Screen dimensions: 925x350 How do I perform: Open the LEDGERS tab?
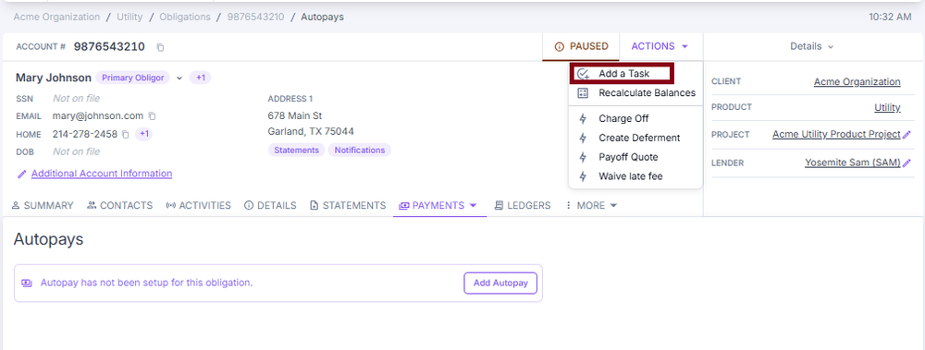click(x=522, y=206)
